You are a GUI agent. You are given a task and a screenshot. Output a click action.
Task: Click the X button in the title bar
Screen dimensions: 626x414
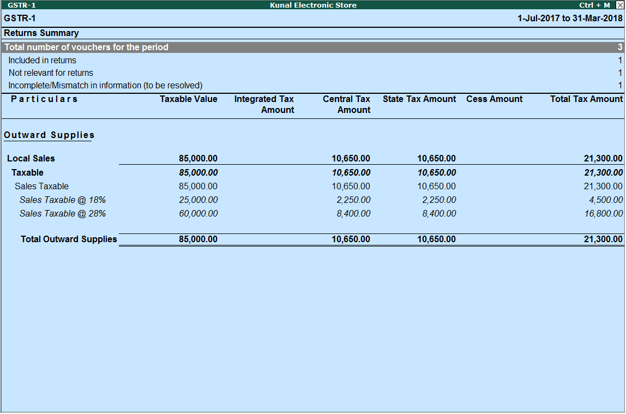pos(620,5)
